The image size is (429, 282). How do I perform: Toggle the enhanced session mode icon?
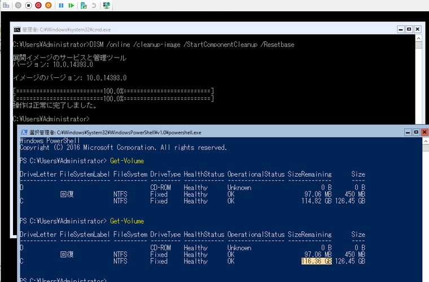point(107,5)
